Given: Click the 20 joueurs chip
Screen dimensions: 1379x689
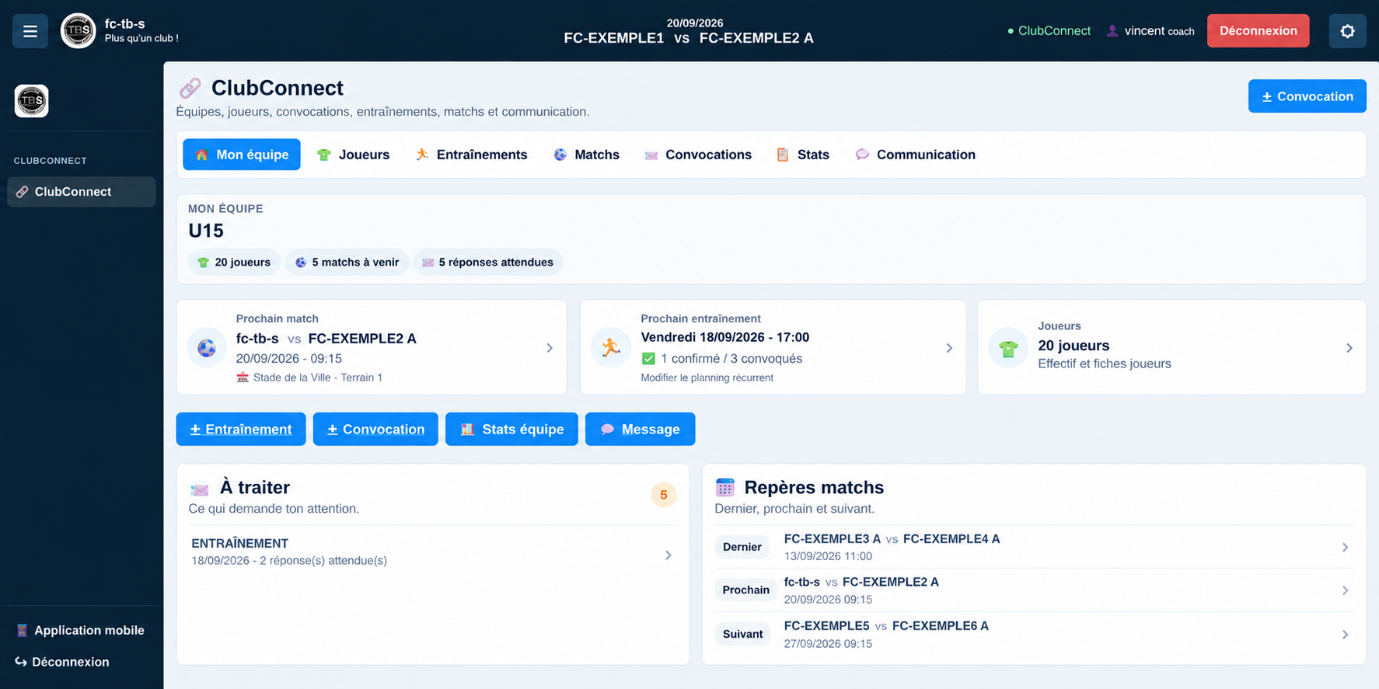Looking at the screenshot, I should tap(234, 263).
